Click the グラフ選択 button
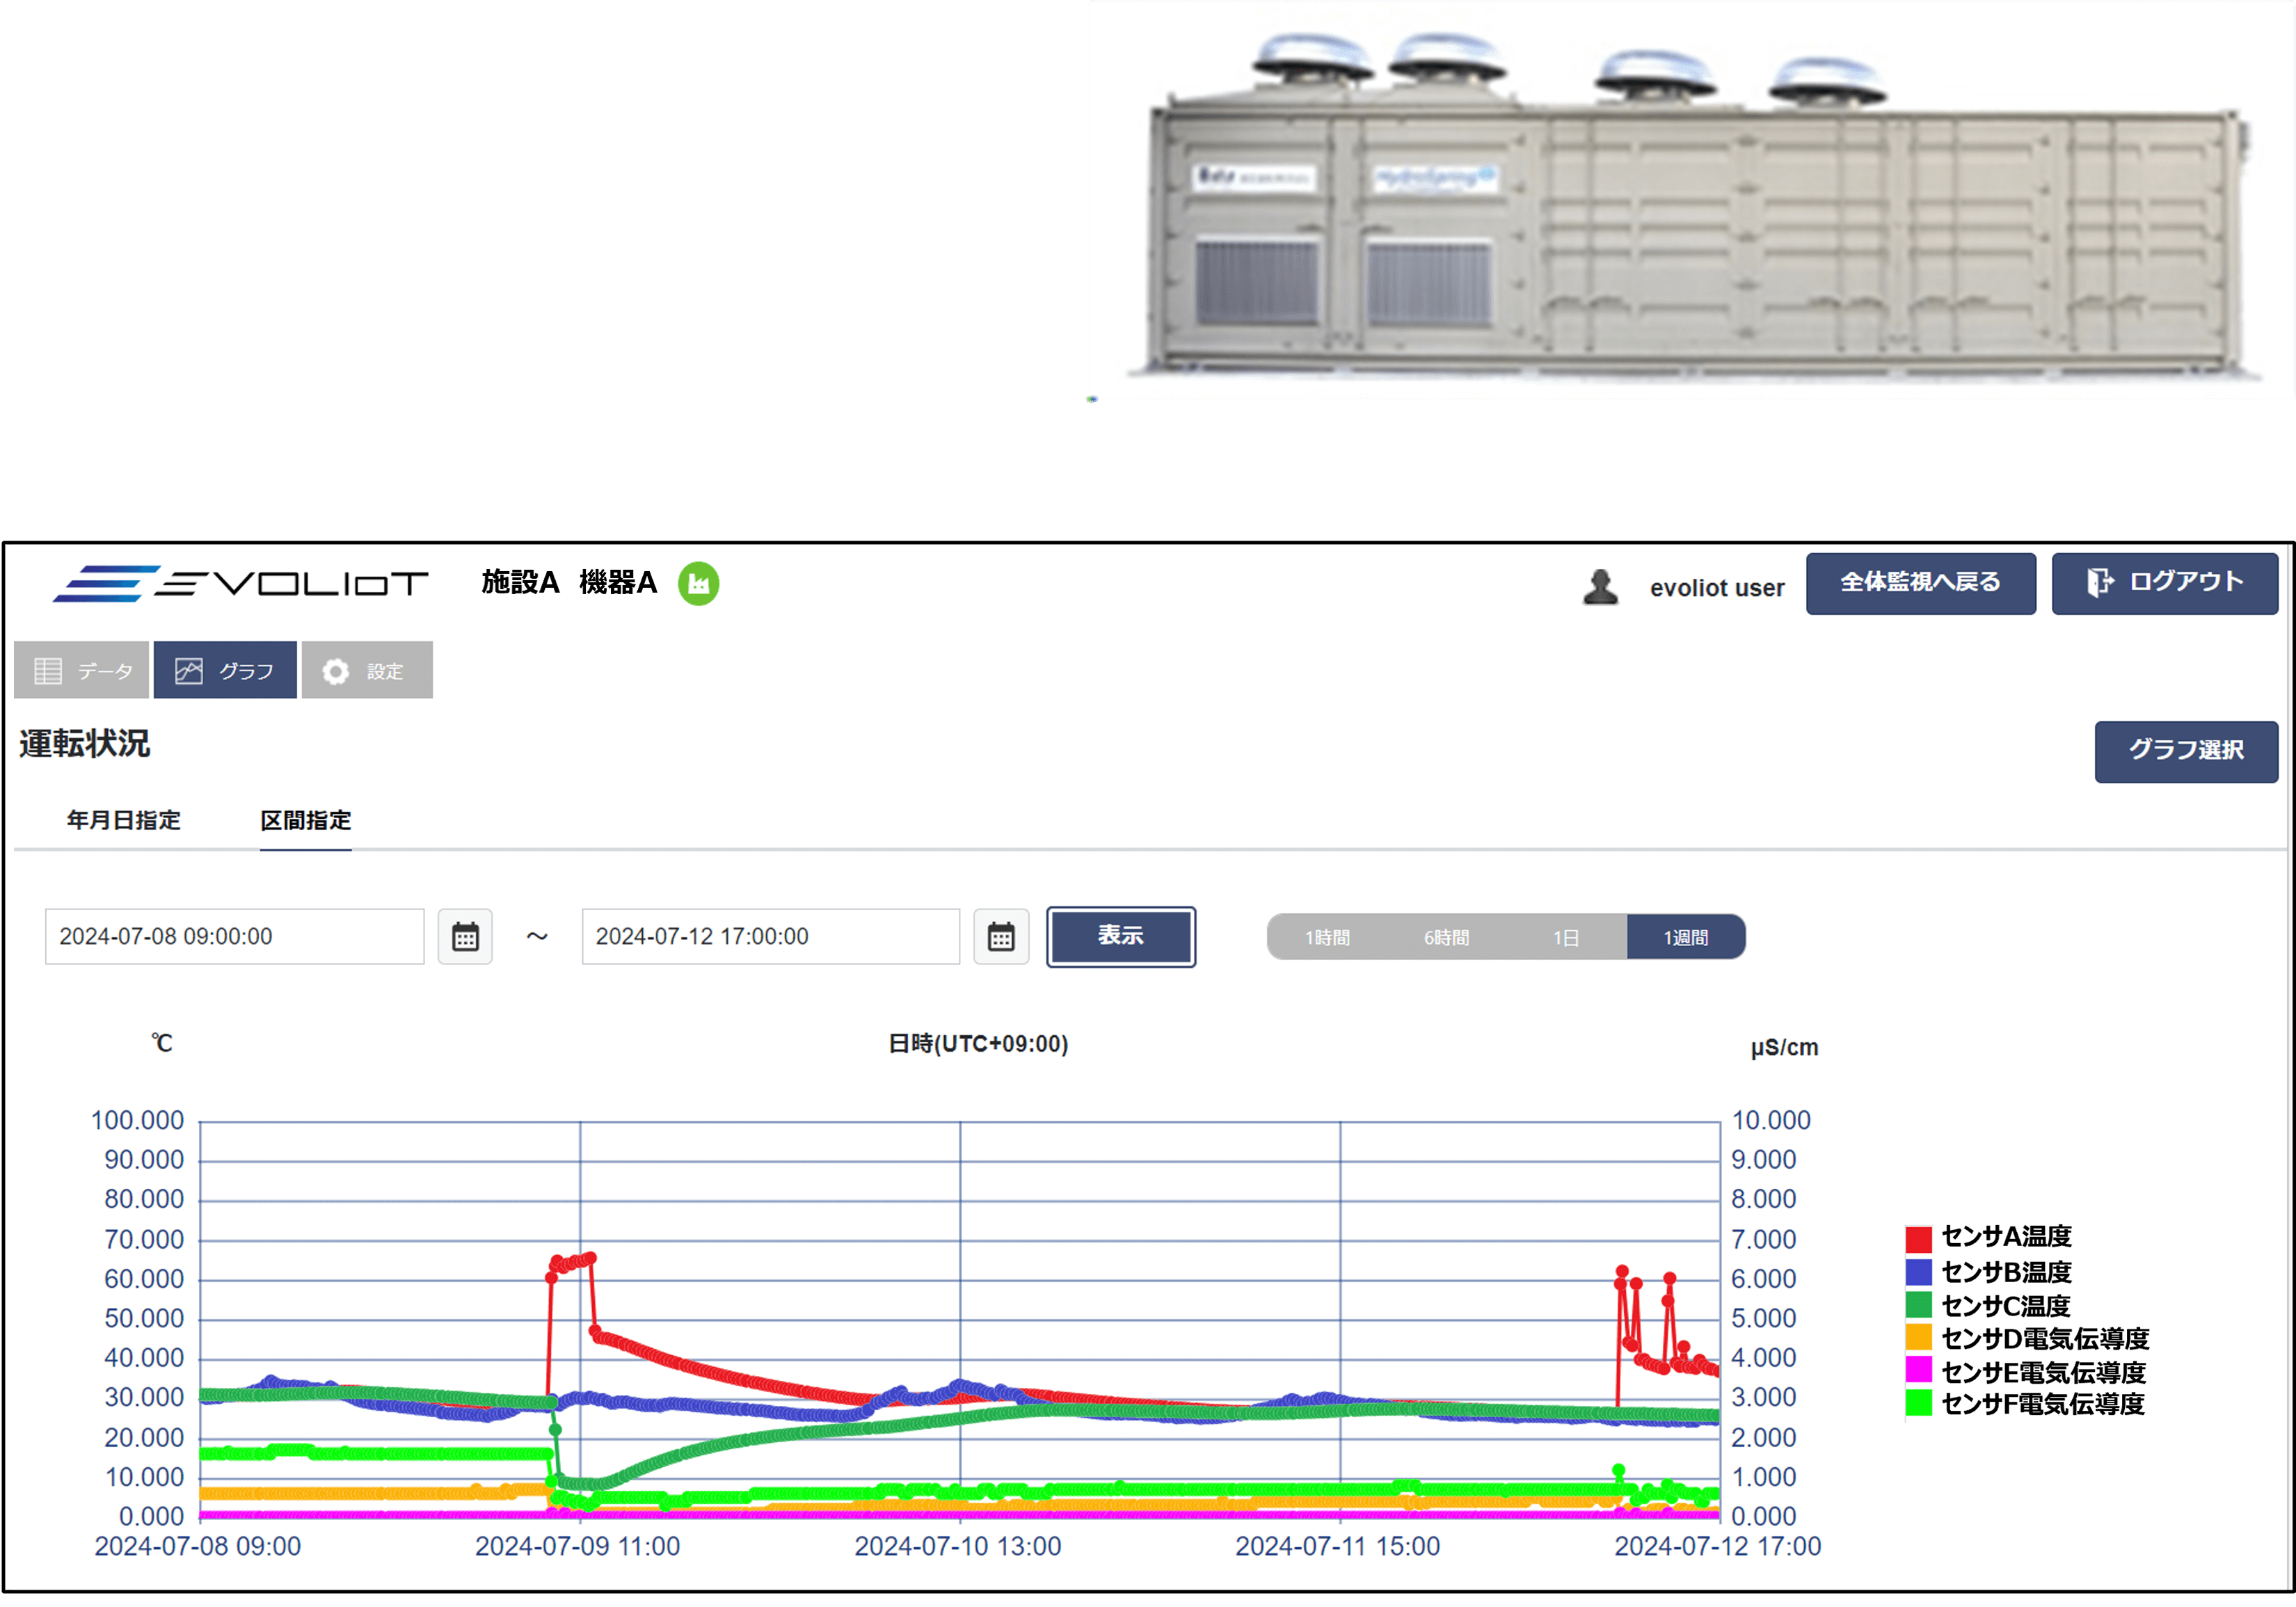This screenshot has height=1607, width=2296. coord(2185,751)
